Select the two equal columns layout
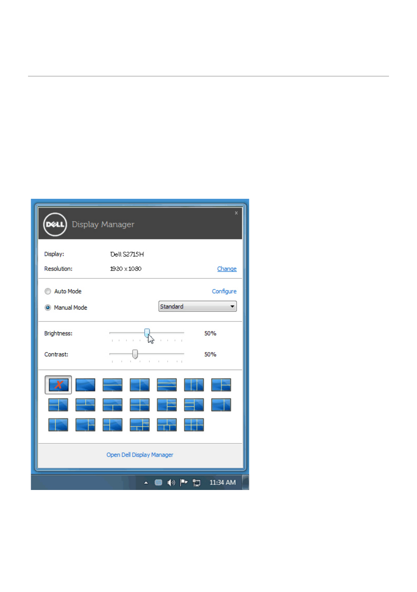 (x=140, y=385)
